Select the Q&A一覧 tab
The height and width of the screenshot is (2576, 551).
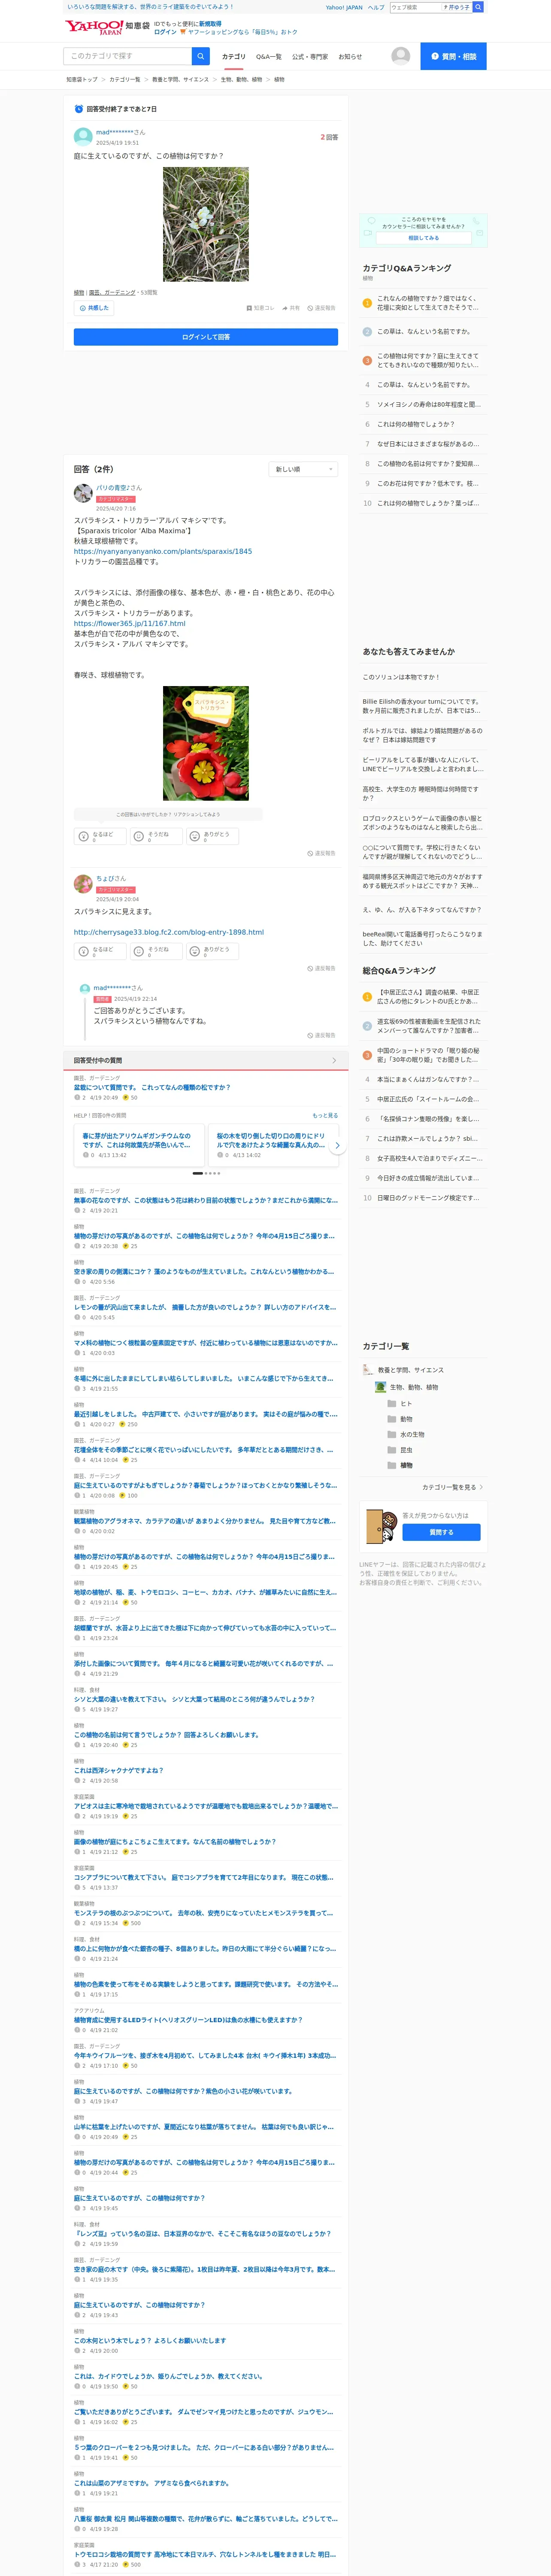click(269, 57)
